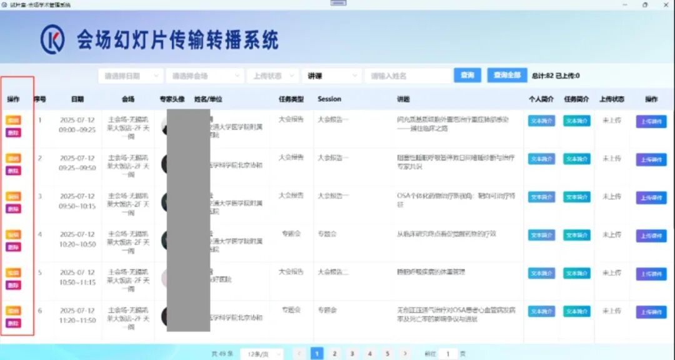
Task: Click the KI logo in the header
Action: click(52, 40)
